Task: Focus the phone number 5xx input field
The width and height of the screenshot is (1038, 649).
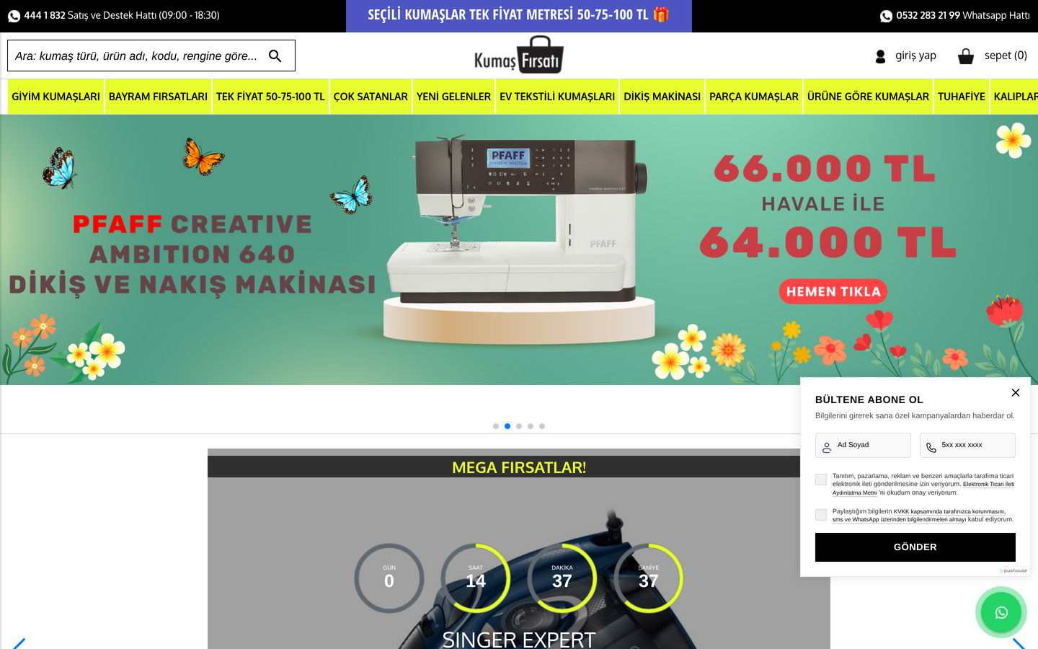Action: [967, 445]
